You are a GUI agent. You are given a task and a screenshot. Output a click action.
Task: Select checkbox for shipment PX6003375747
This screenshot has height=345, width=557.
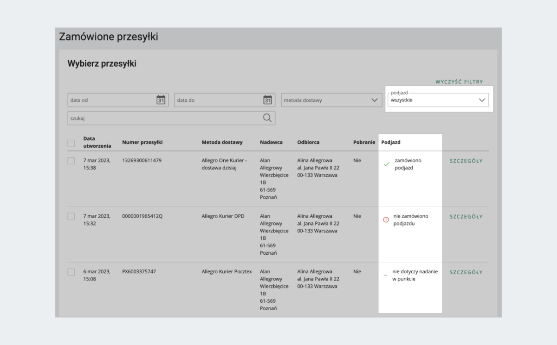pyautogui.click(x=71, y=272)
